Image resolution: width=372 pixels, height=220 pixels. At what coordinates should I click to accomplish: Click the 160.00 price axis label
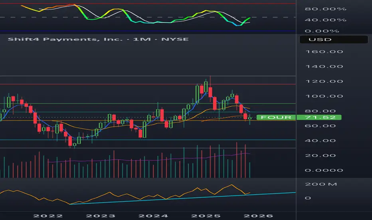tap(324, 52)
